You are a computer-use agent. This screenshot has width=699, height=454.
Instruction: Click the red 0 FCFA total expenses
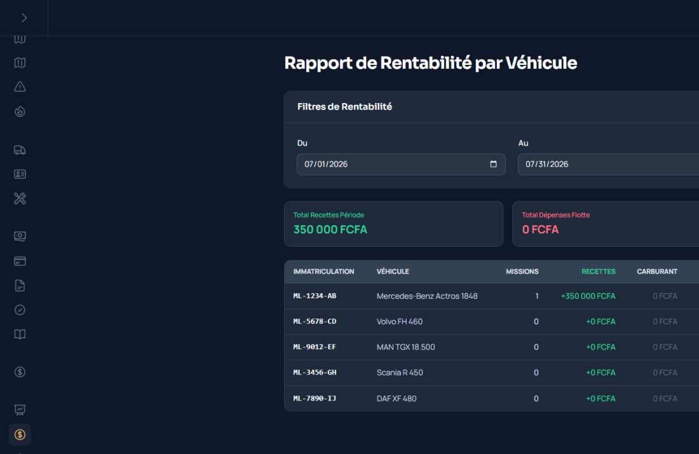point(540,230)
